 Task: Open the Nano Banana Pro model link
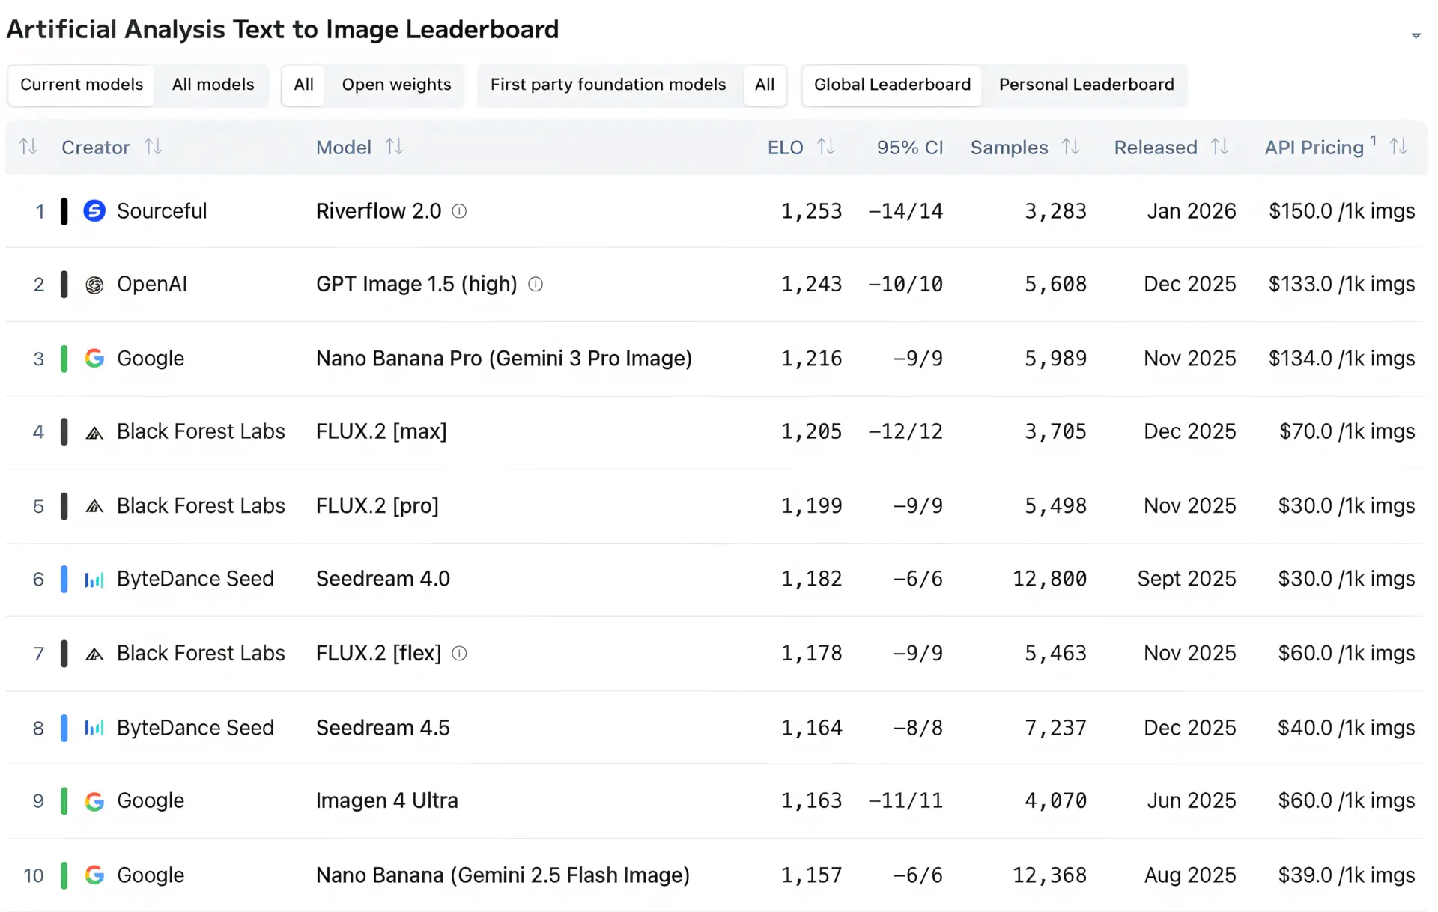503,359
